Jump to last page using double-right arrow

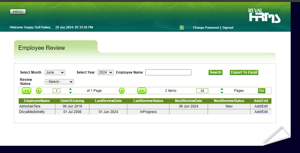pos(142,91)
